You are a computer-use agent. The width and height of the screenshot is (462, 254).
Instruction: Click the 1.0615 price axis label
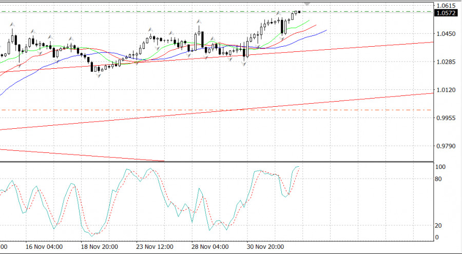click(445, 6)
